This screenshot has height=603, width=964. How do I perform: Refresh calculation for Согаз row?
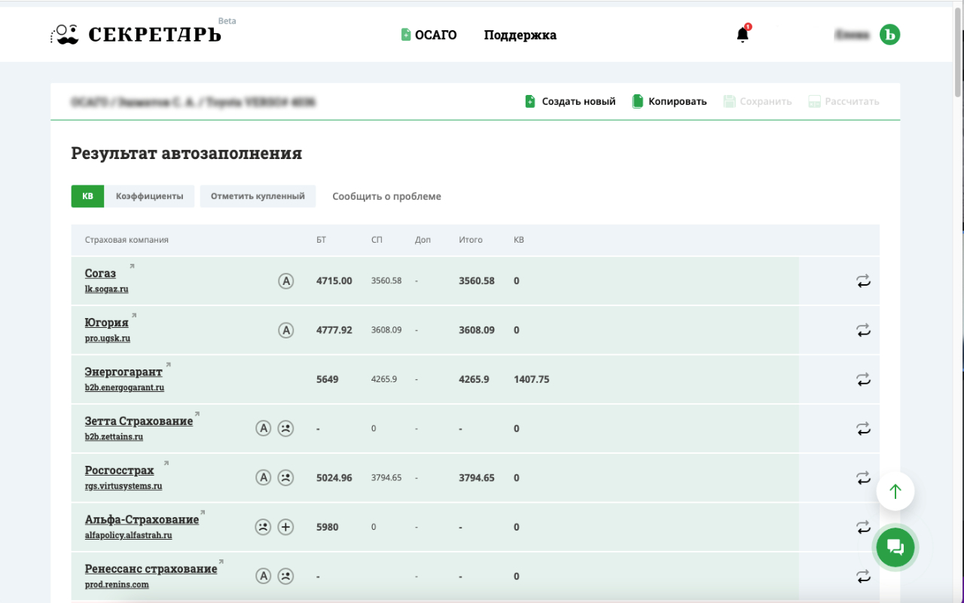click(863, 281)
